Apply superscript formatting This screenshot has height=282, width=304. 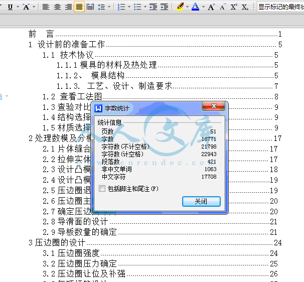pos(234,7)
